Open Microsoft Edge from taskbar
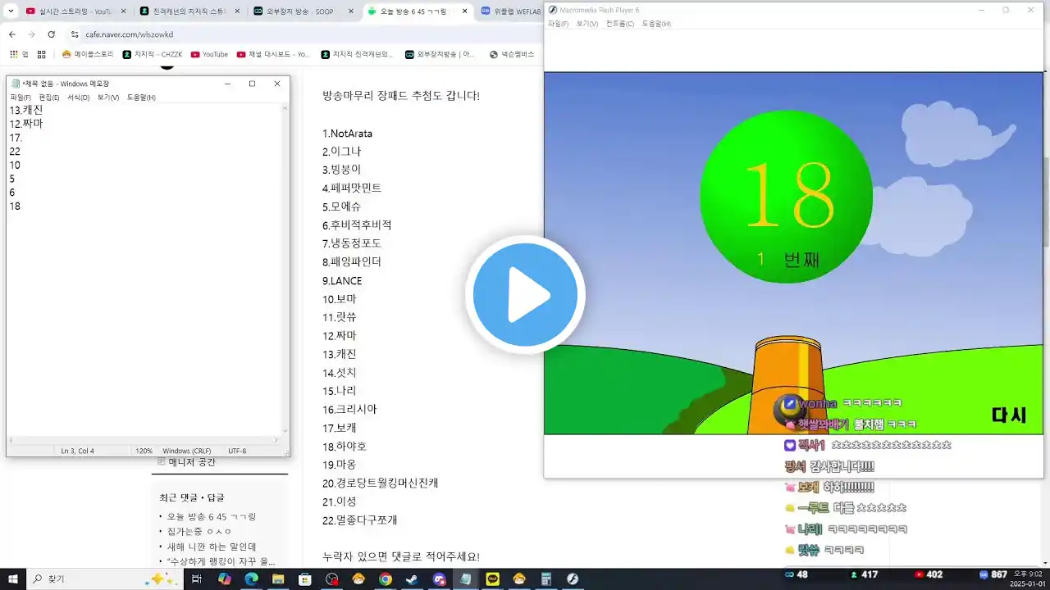The height and width of the screenshot is (590, 1050). (251, 579)
